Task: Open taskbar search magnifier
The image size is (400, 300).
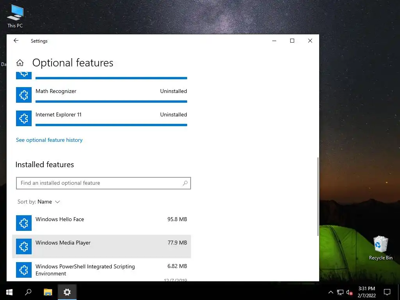Action: (28, 292)
